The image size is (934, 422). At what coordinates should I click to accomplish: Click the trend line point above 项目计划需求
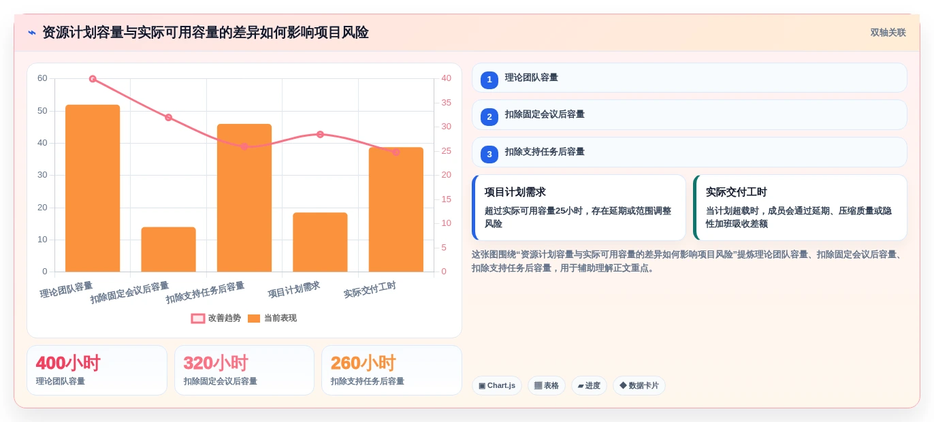[320, 135]
